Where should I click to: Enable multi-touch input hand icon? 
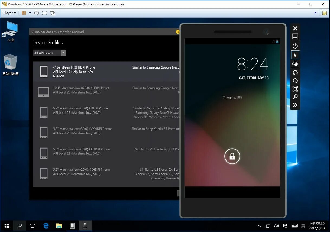pyautogui.click(x=295, y=63)
